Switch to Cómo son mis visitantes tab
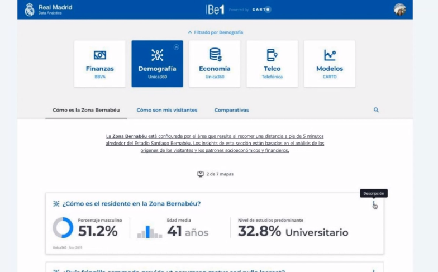Screen dimensions: 438x272 pyautogui.click(x=166, y=110)
